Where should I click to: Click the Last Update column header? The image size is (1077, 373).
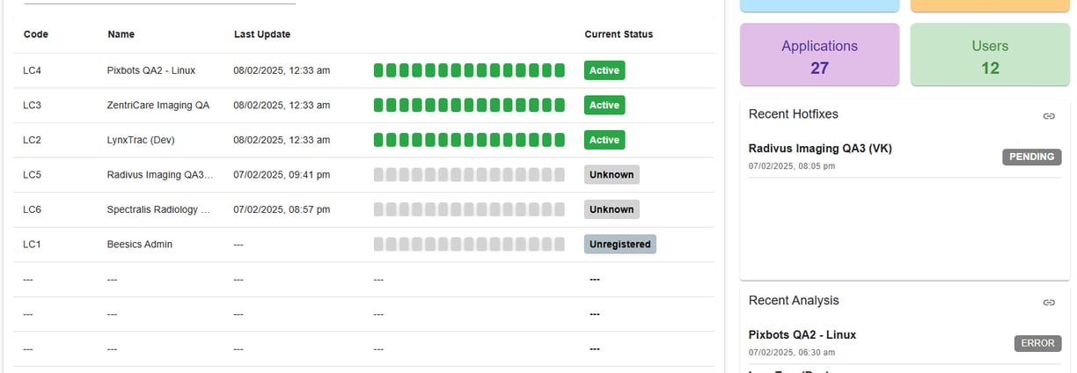[x=261, y=34]
